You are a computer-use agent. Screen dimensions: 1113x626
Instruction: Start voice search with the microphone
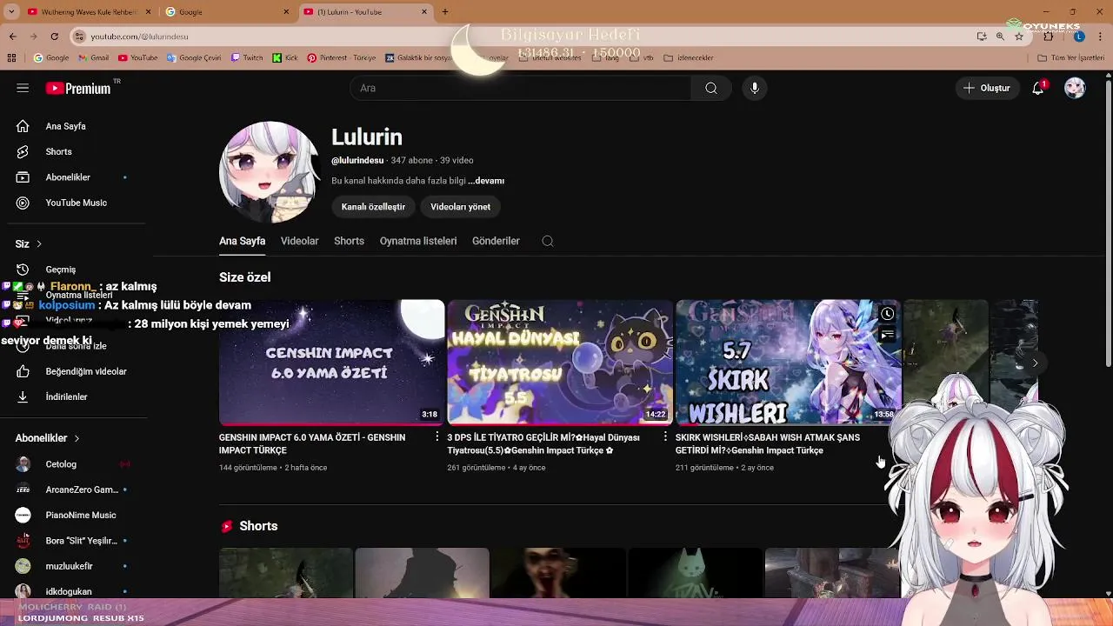point(755,88)
